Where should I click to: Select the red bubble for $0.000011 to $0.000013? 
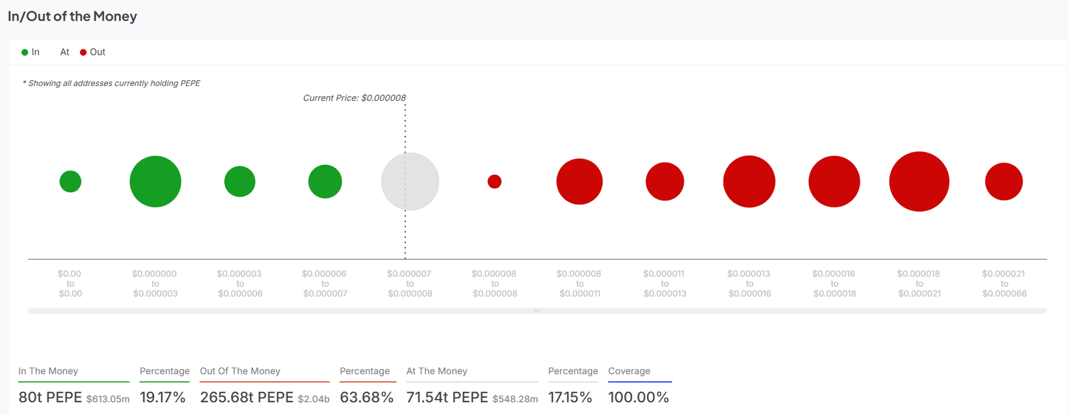click(x=665, y=181)
